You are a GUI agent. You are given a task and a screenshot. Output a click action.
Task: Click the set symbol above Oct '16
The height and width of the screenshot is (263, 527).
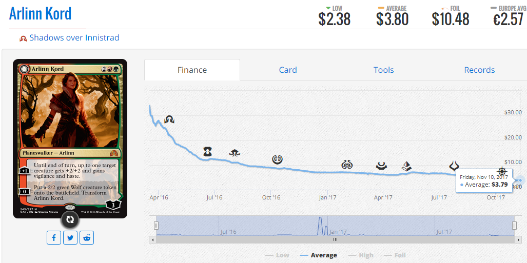277,159
